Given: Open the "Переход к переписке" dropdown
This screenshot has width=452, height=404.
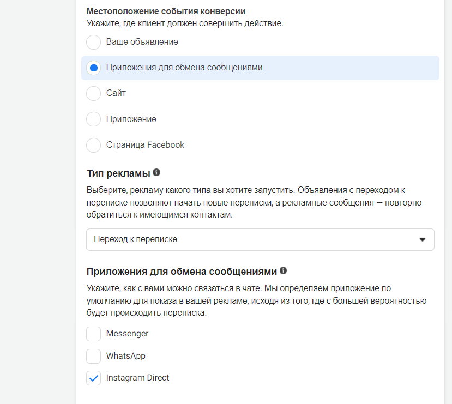Looking at the screenshot, I should [x=260, y=239].
